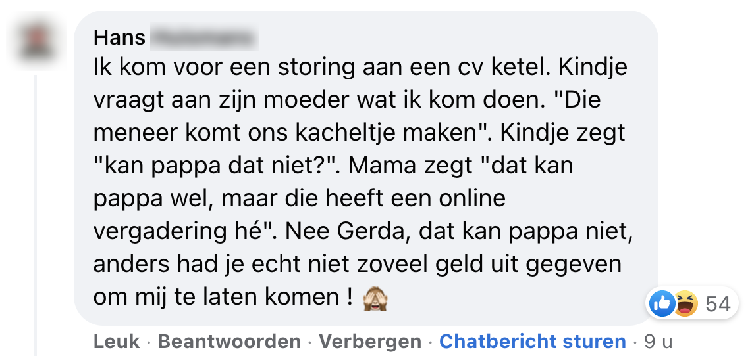Click Chatbericht sturen to message Hans
Viewport: 752px width, 356px height.
532,342
